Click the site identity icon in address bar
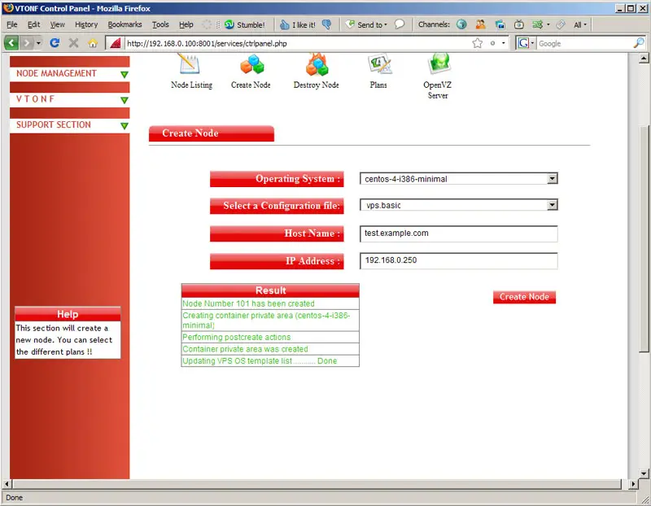Screen dimensions: 651x506 (115, 43)
